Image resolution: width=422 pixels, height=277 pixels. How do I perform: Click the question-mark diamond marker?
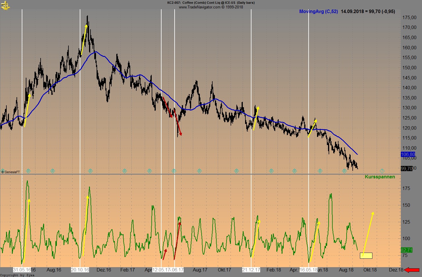click(x=382, y=171)
